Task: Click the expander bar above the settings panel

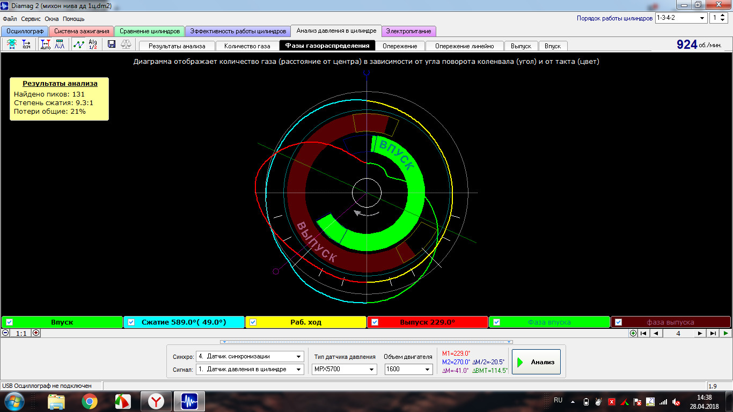Action: point(366,342)
